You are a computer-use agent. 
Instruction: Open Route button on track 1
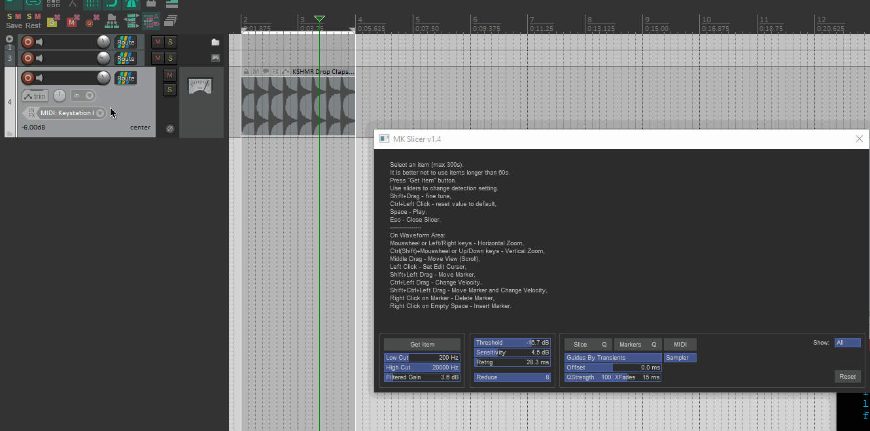(126, 43)
